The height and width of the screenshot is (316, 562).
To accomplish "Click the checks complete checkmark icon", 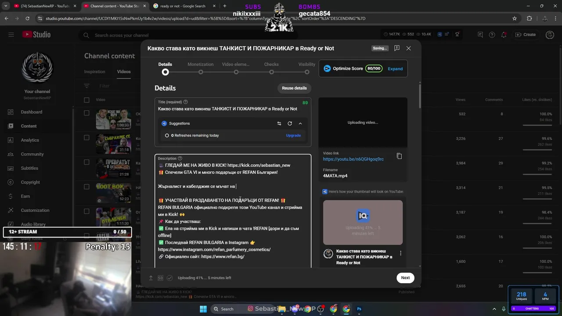I will [x=169, y=278].
